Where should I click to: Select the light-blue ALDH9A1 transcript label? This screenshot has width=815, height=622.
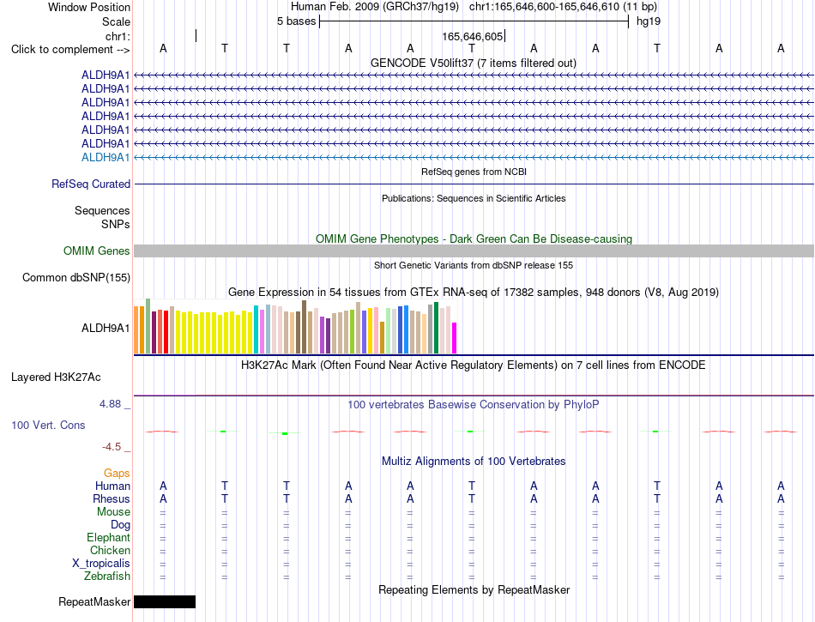pyautogui.click(x=106, y=158)
